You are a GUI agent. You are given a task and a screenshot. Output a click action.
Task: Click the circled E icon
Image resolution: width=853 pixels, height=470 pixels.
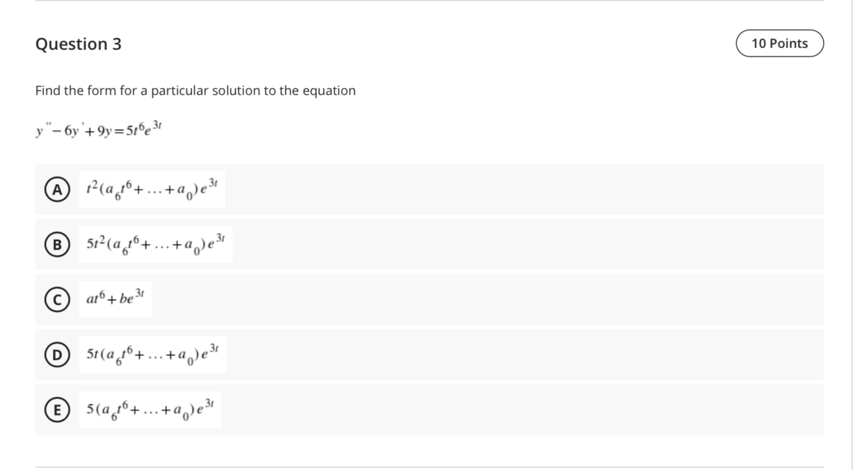56,409
